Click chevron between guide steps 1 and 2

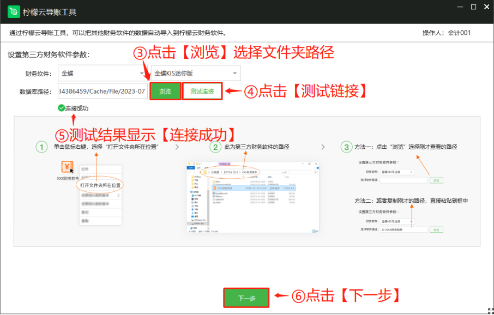point(177,147)
